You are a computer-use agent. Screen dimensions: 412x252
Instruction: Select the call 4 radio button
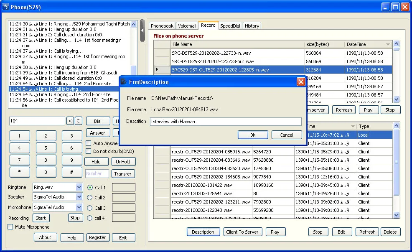pyautogui.click(x=90, y=218)
